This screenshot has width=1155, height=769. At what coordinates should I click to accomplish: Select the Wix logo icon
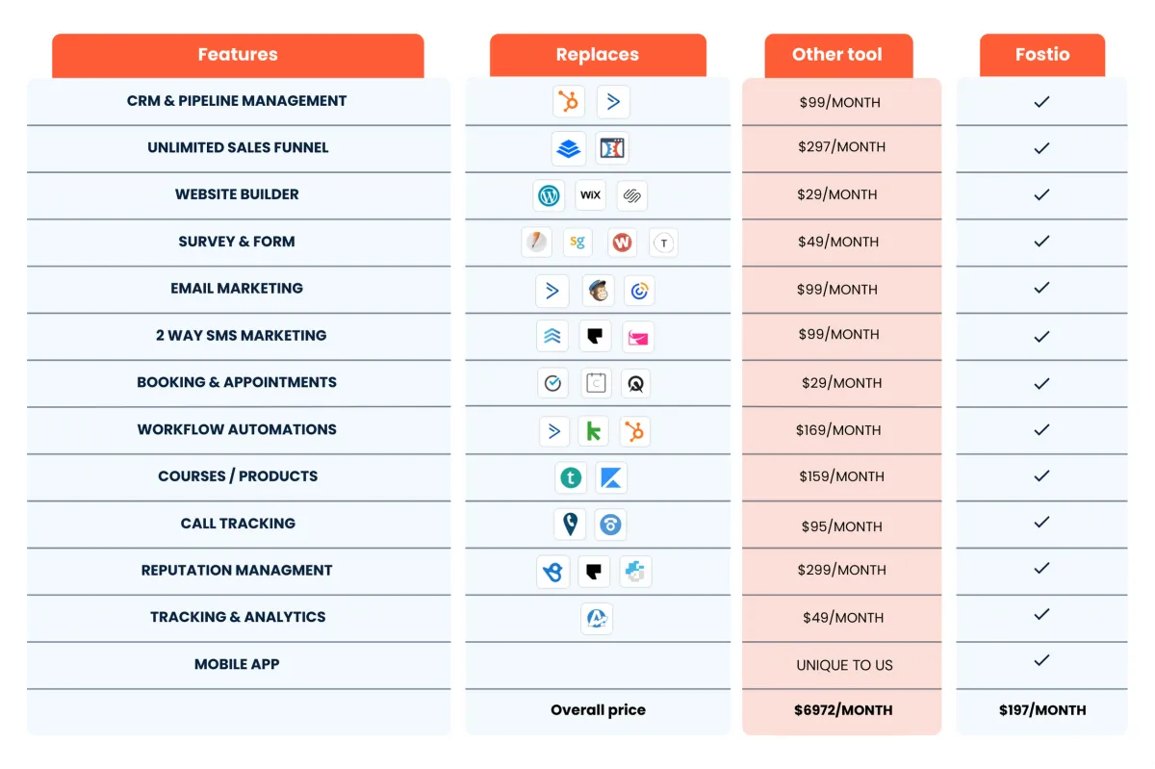[590, 195]
